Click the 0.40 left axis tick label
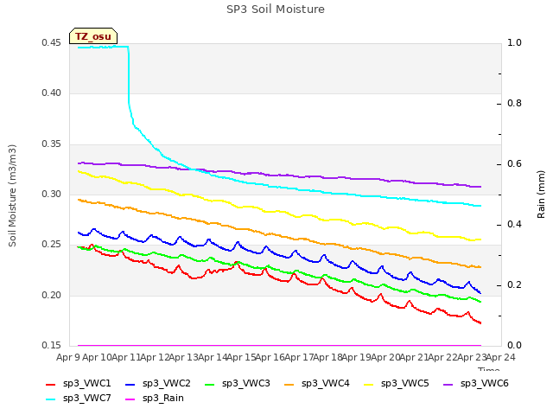The image size is (553, 415). point(52,93)
